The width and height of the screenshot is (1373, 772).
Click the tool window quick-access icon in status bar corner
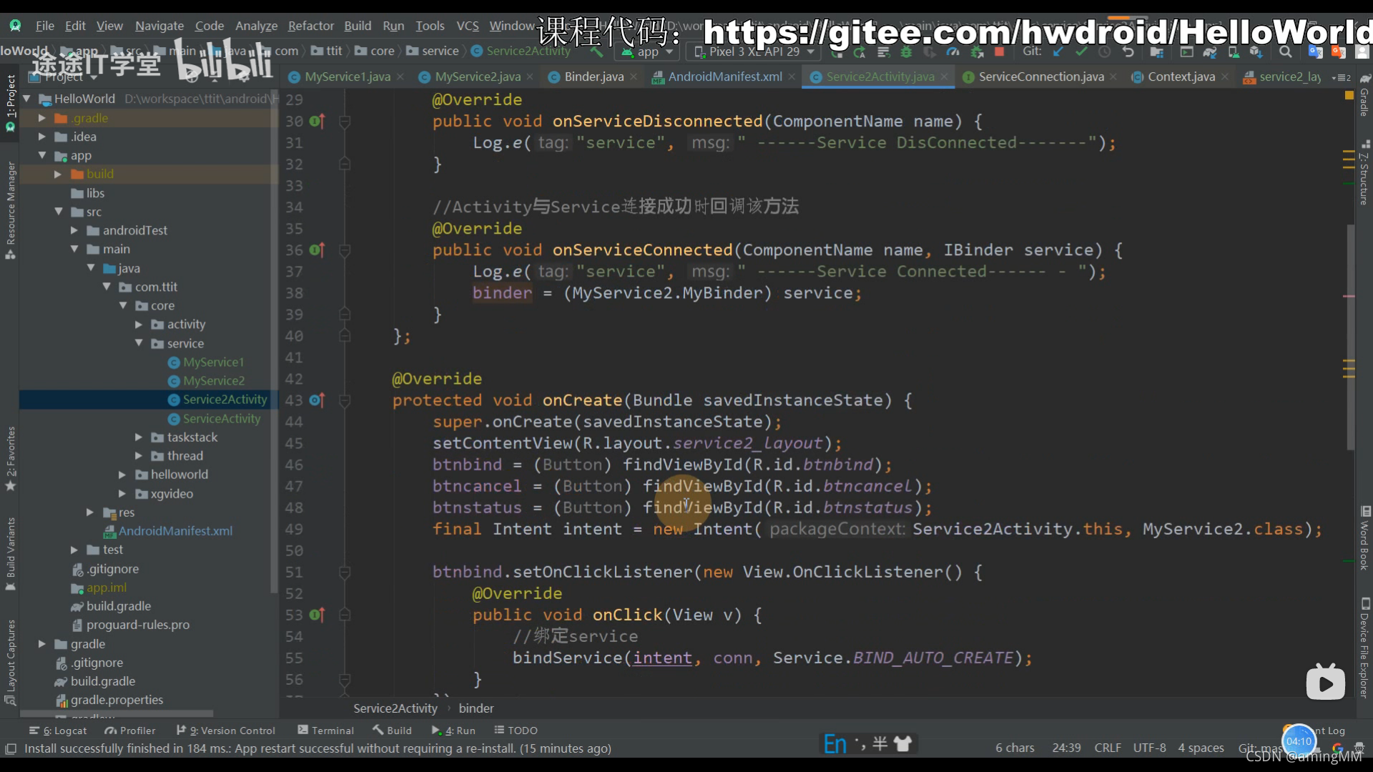click(x=11, y=748)
